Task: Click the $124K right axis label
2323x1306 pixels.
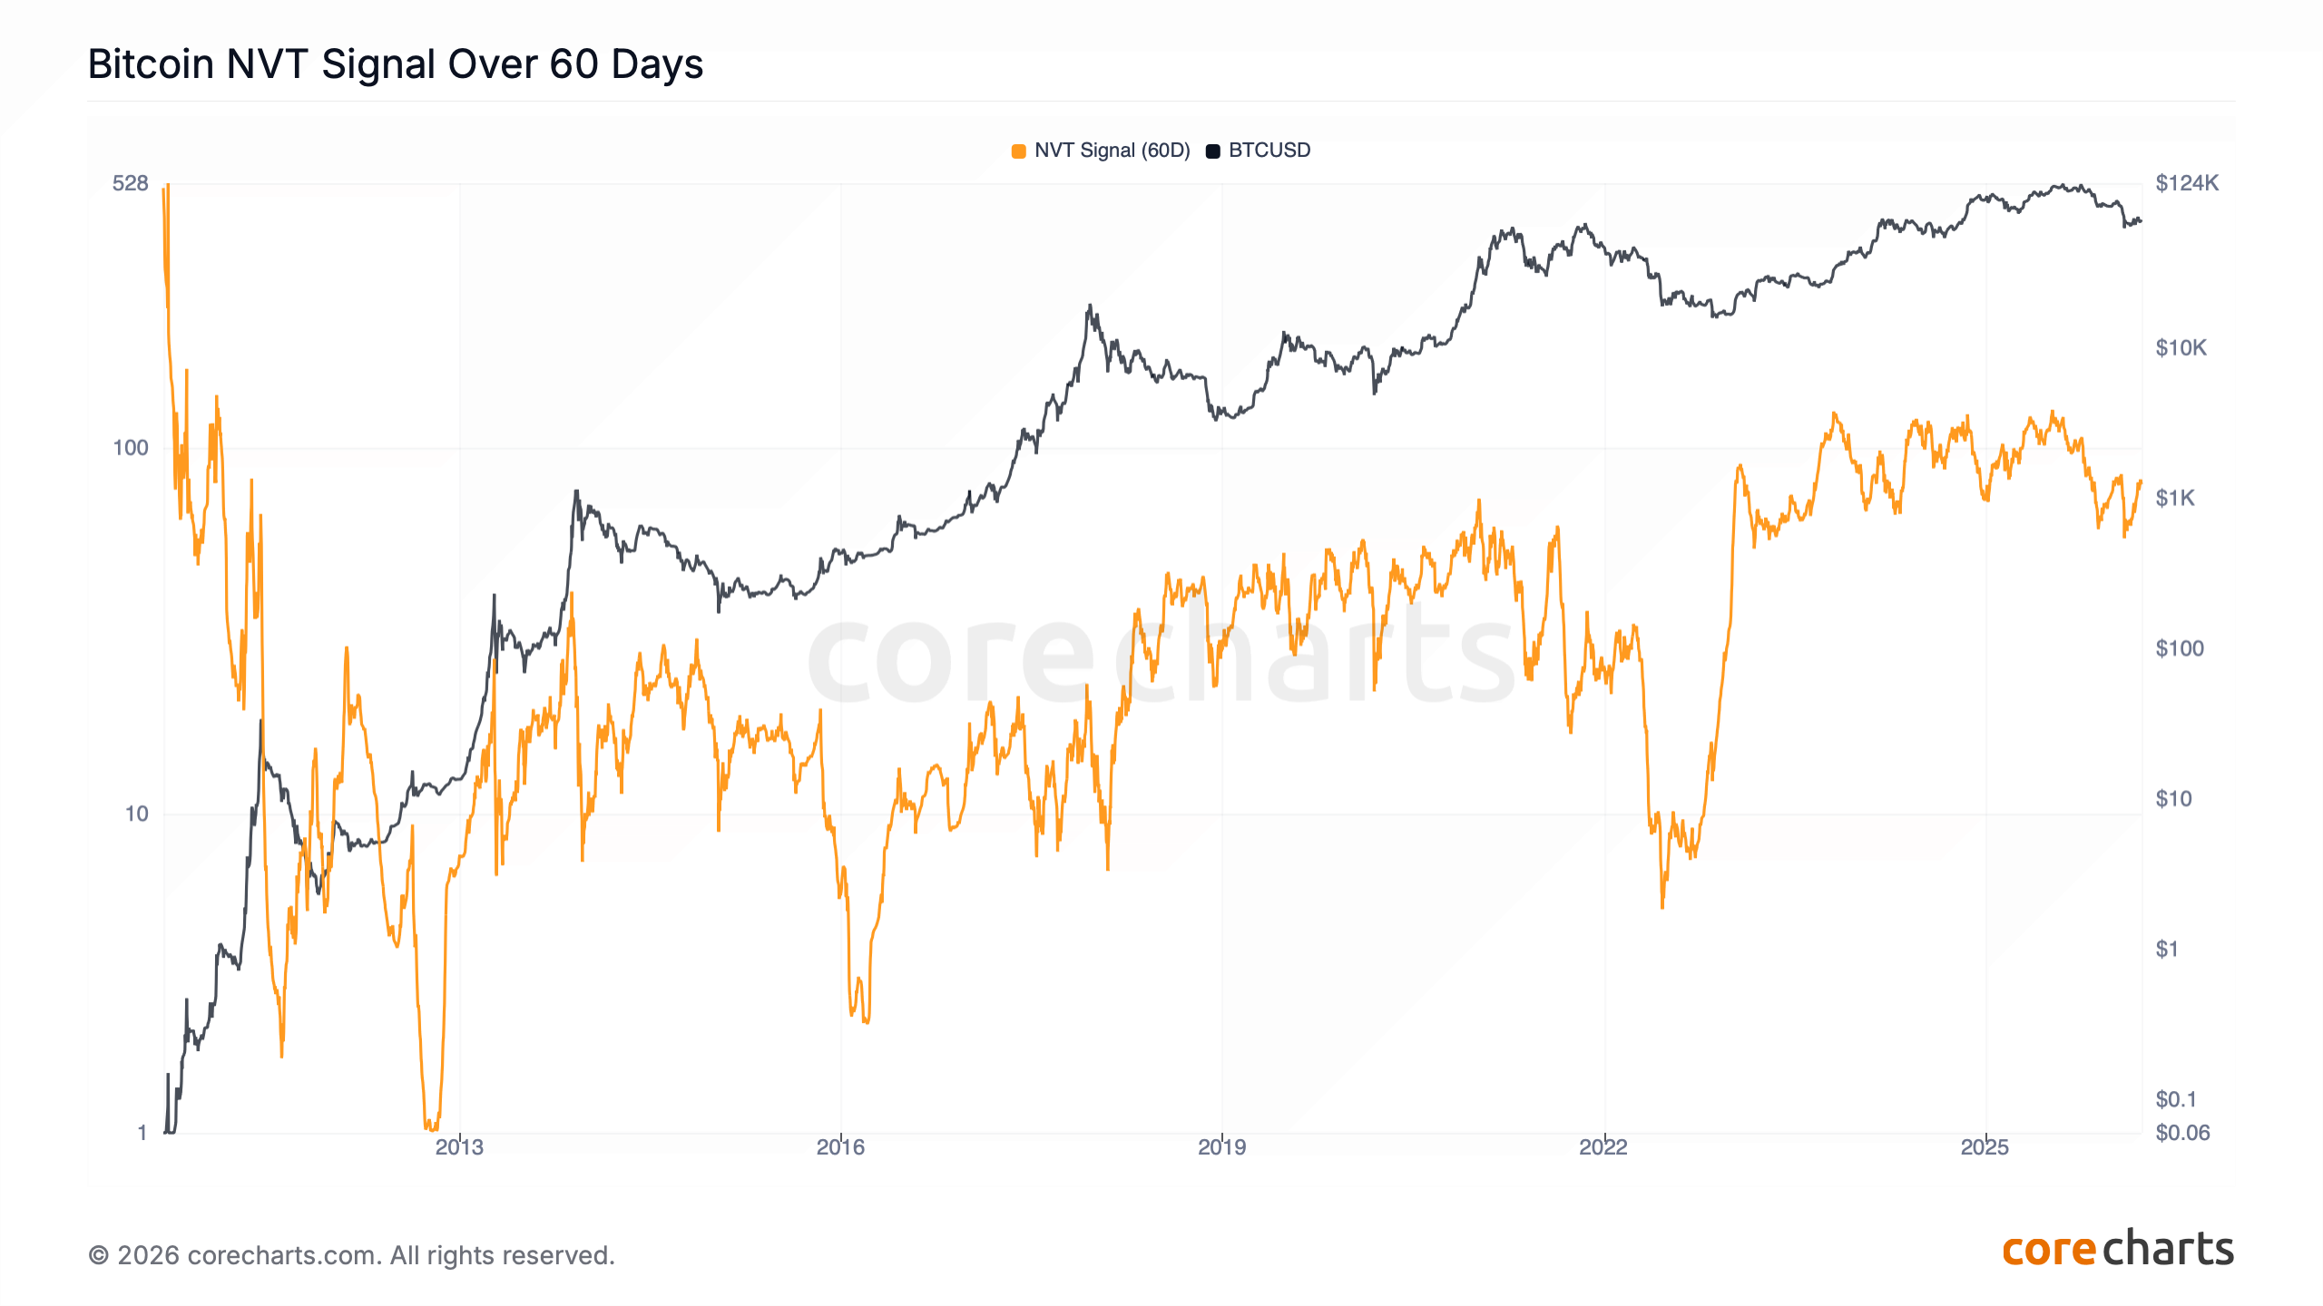Action: click(2187, 183)
